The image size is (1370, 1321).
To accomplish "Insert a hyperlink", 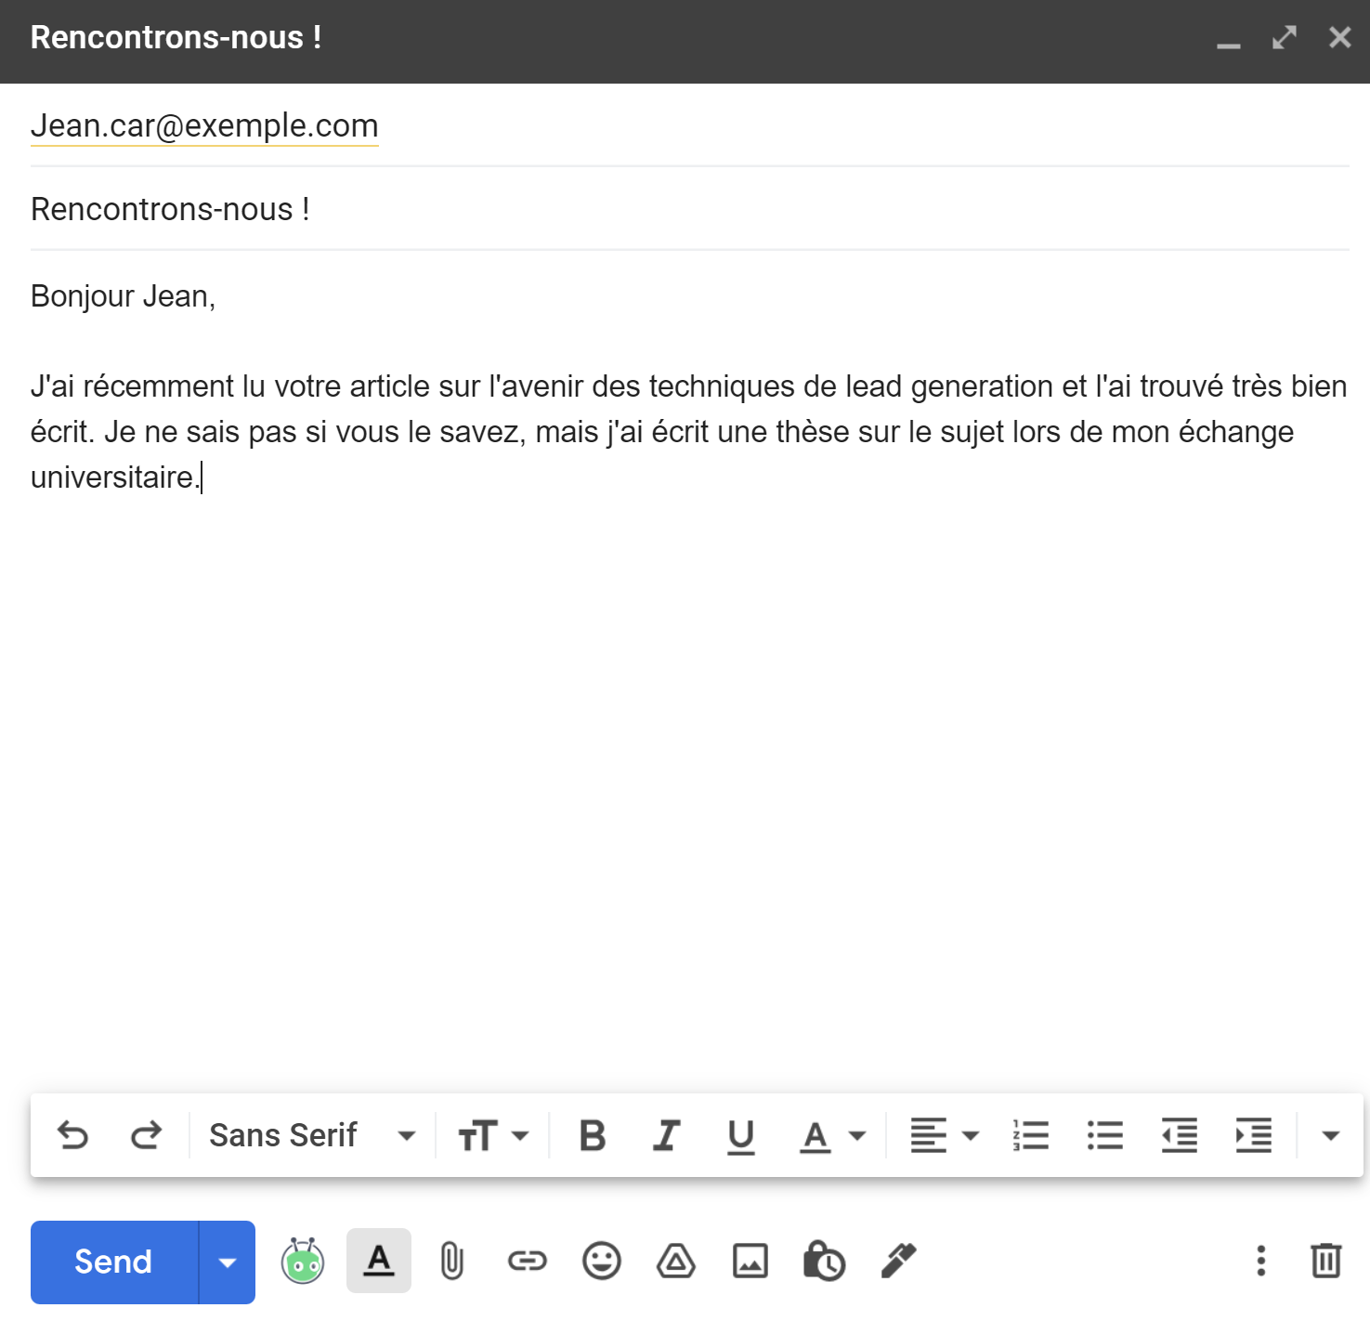I will pos(527,1262).
